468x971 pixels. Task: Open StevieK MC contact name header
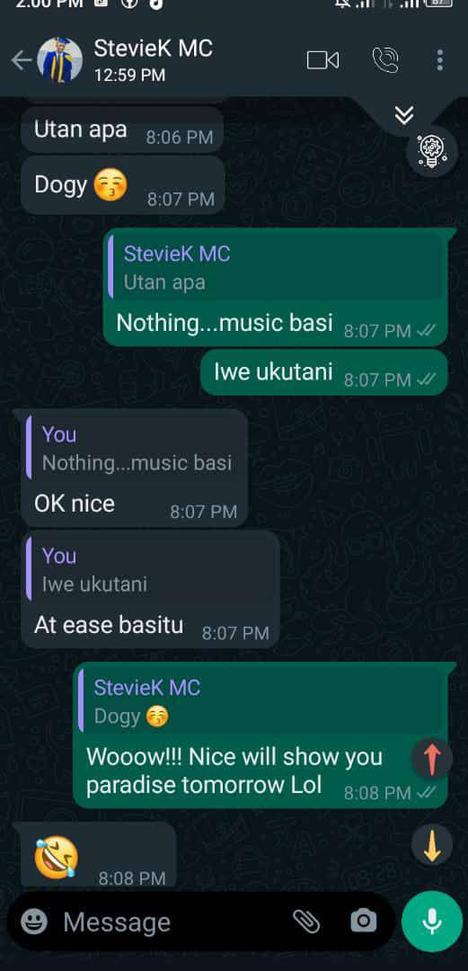click(153, 49)
